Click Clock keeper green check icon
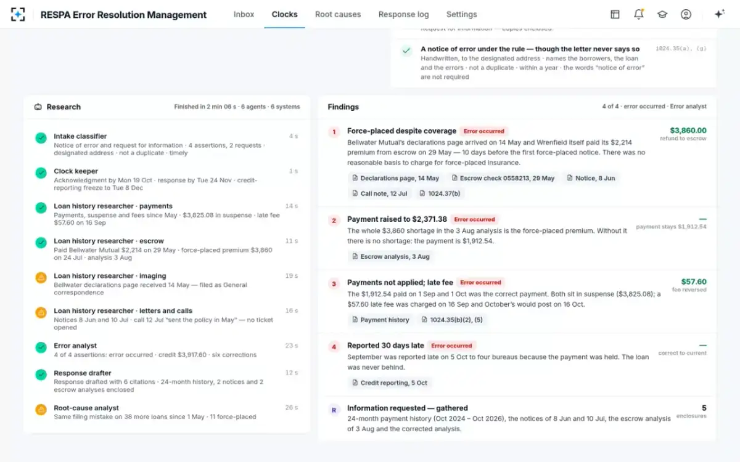Image resolution: width=740 pixels, height=462 pixels. 41,173
